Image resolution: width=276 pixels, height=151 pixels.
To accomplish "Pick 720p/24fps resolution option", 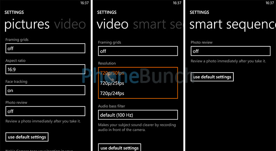I will tap(112, 93).
